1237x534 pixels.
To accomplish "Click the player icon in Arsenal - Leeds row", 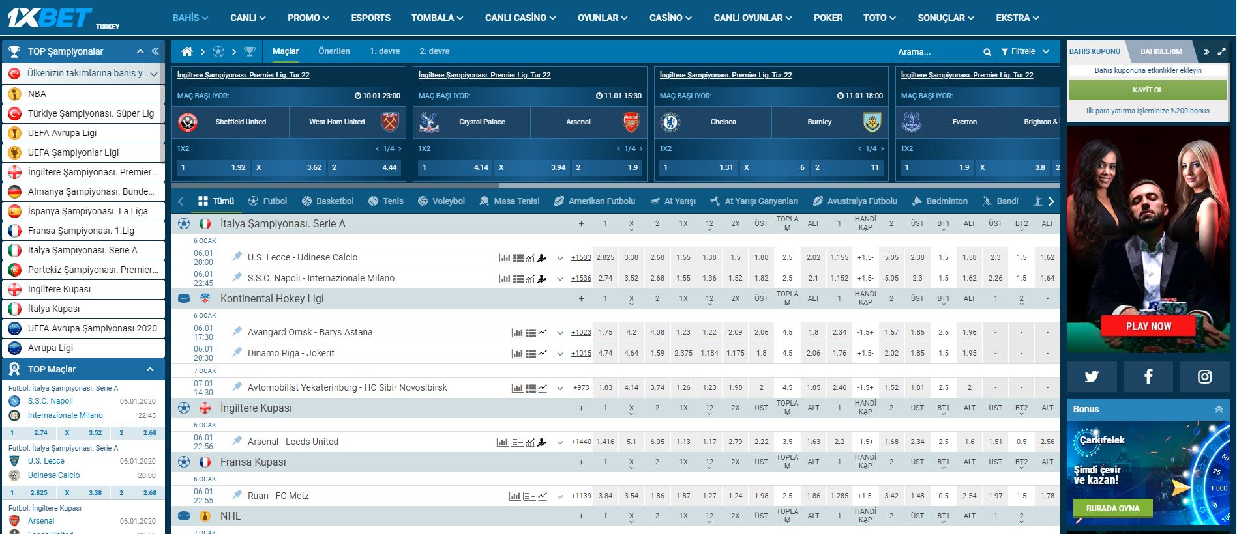I will coord(542,442).
